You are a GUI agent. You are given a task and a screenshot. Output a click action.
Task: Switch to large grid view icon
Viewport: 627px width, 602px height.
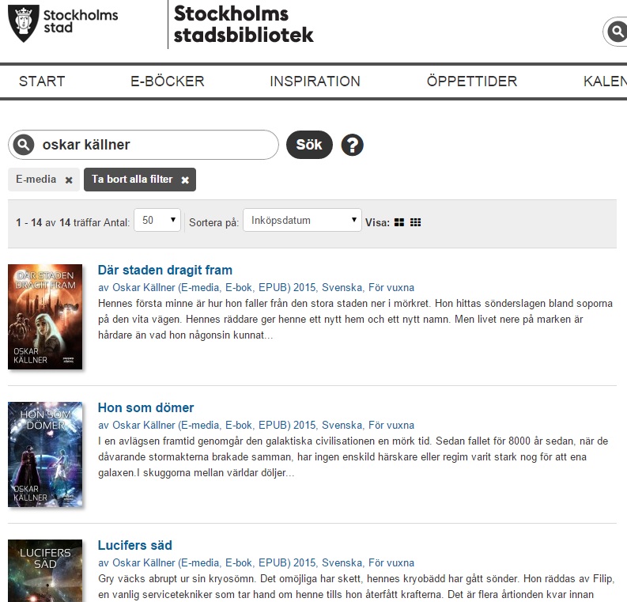tap(399, 222)
